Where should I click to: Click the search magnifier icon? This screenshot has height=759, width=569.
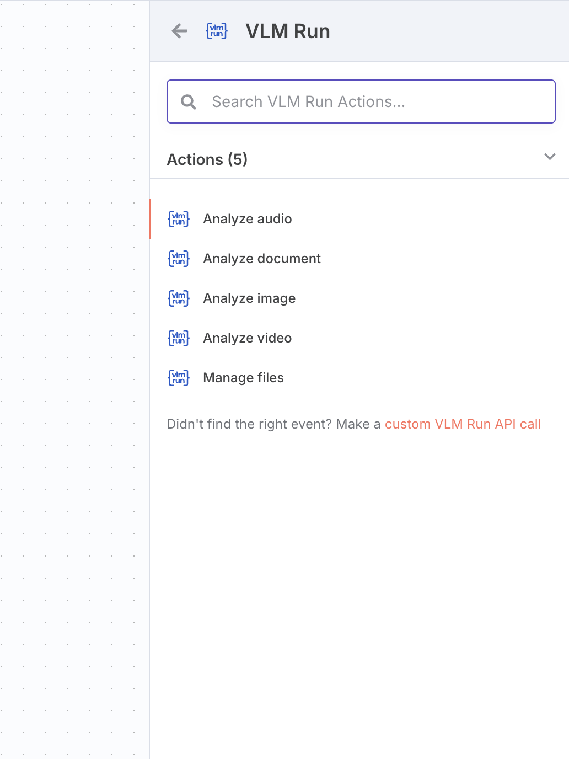[x=189, y=101]
